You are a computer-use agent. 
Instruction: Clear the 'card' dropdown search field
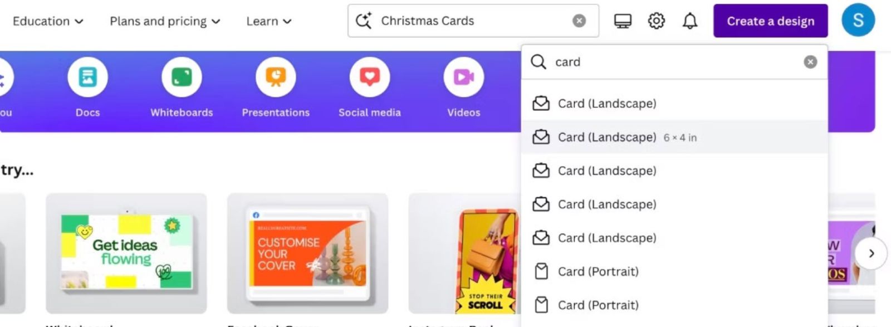tap(810, 62)
